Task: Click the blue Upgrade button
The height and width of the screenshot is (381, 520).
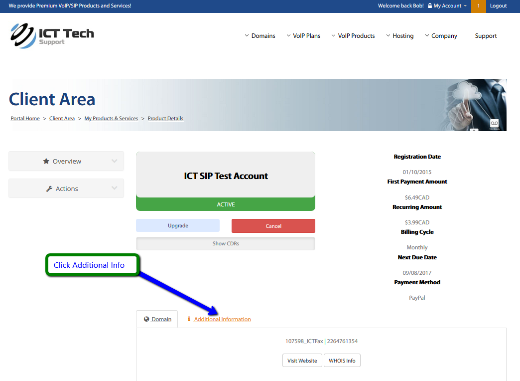Action: click(x=178, y=226)
